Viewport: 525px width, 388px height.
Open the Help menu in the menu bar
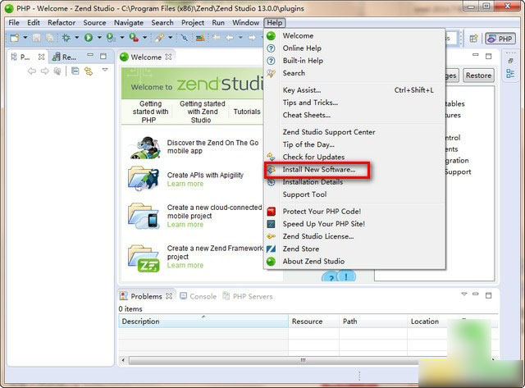pos(275,23)
